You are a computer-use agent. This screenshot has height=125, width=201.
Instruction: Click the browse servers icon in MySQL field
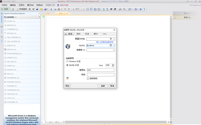111,45
